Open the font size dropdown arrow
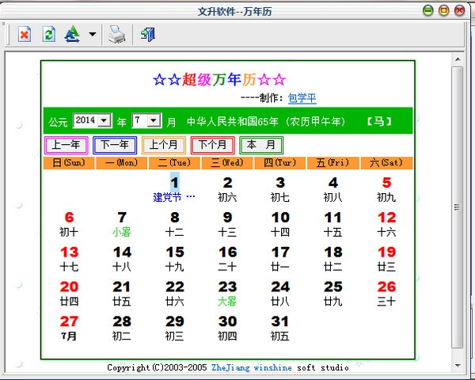 [93, 35]
